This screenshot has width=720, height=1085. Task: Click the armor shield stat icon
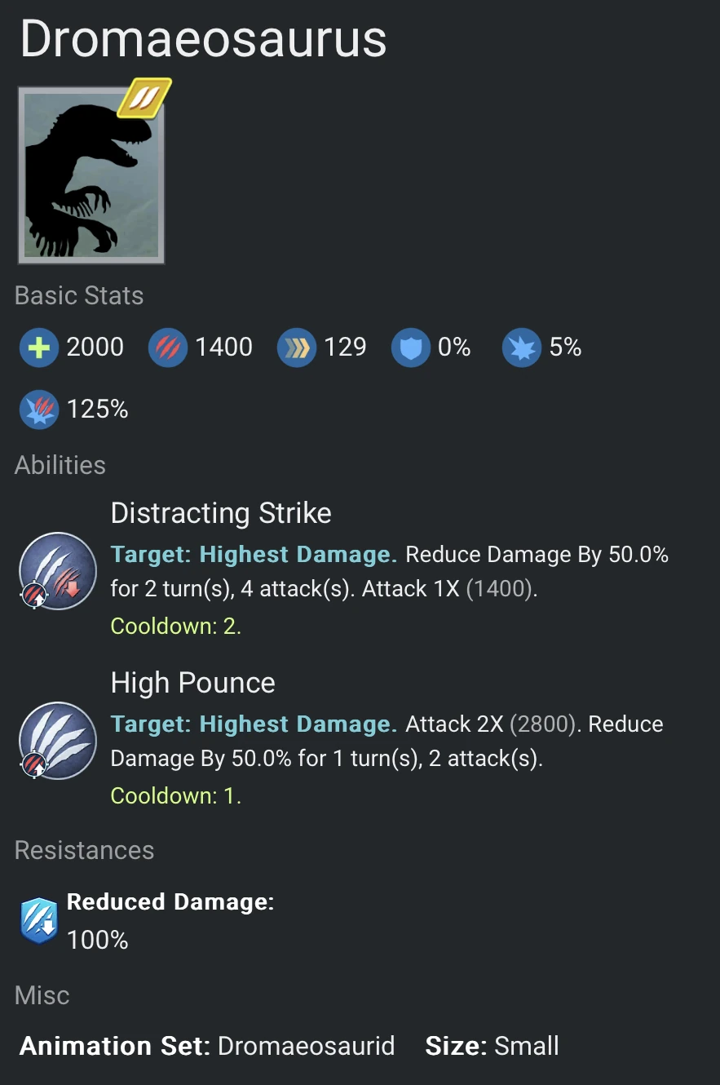411,347
